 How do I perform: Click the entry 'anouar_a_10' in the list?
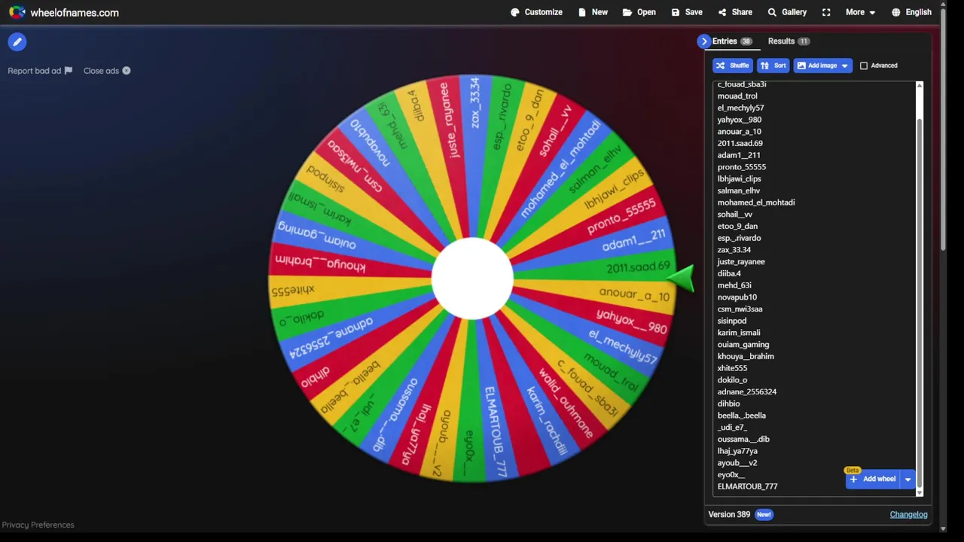[739, 132]
